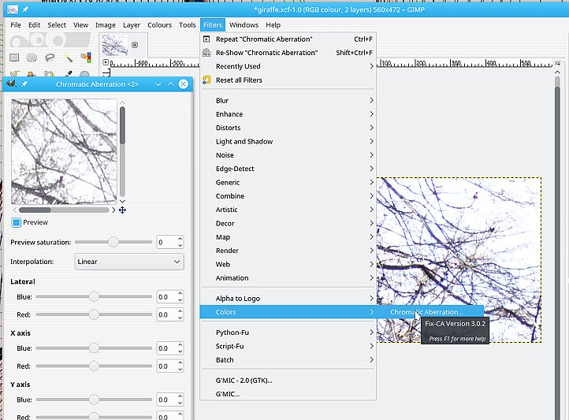Open the Layer menu
Image resolution: width=569 pixels, height=420 pixels.
pos(132,25)
